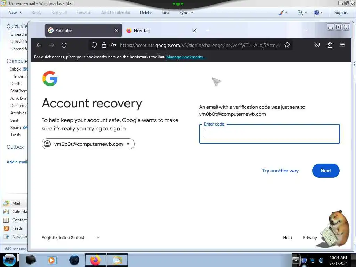Open the Manage bookmarks link
The image size is (356, 267).
click(186, 57)
